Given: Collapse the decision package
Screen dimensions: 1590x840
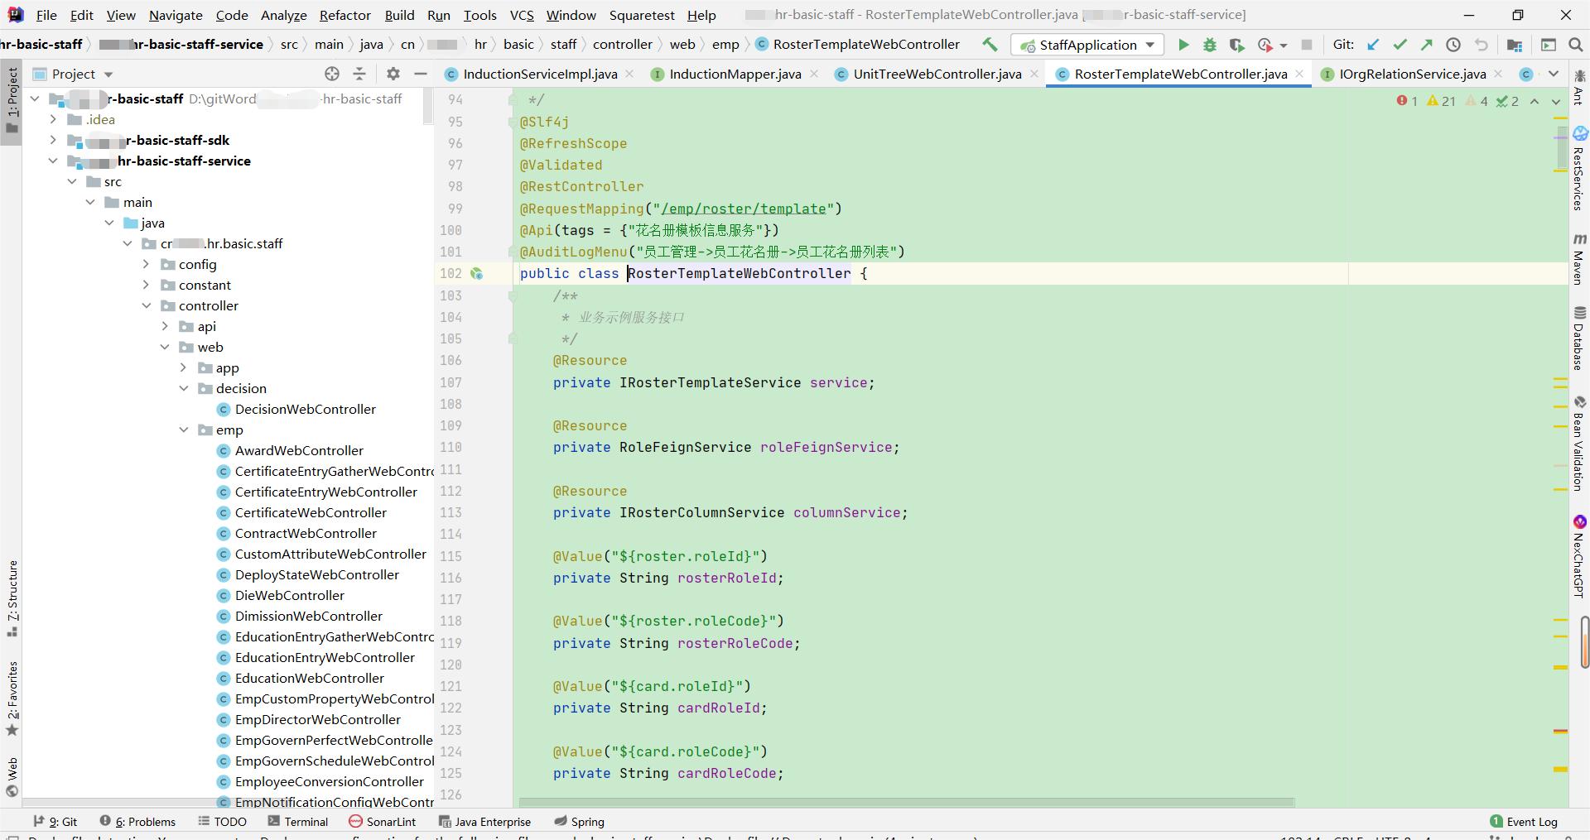Looking at the screenshot, I should point(184,388).
